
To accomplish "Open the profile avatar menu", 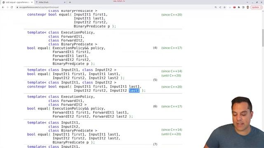I will click(x=247, y=7).
